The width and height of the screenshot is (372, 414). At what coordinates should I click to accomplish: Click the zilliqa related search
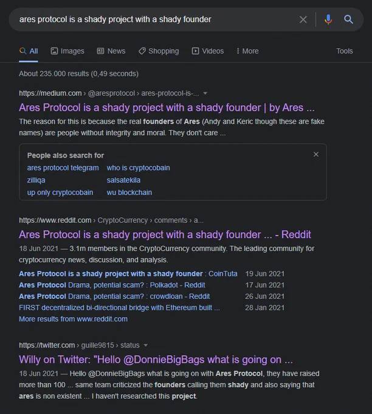point(36,180)
